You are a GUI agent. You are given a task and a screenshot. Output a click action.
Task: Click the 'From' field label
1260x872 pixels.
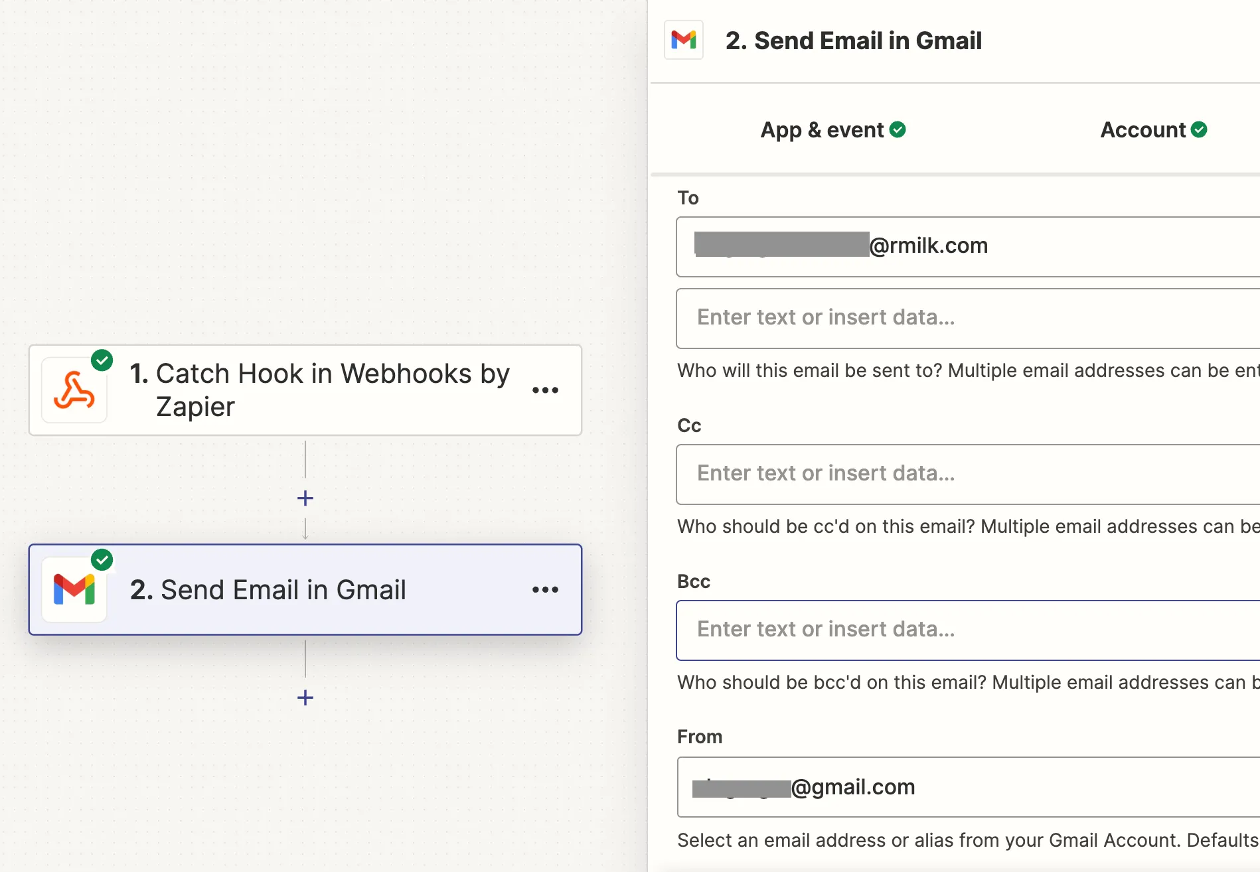coord(700,737)
